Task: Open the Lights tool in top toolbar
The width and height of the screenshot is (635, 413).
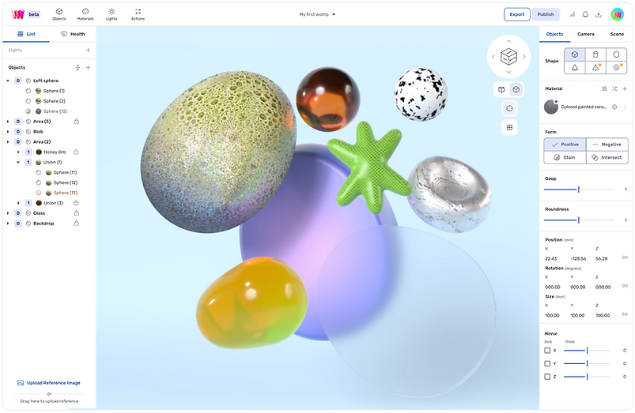Action: coord(112,14)
